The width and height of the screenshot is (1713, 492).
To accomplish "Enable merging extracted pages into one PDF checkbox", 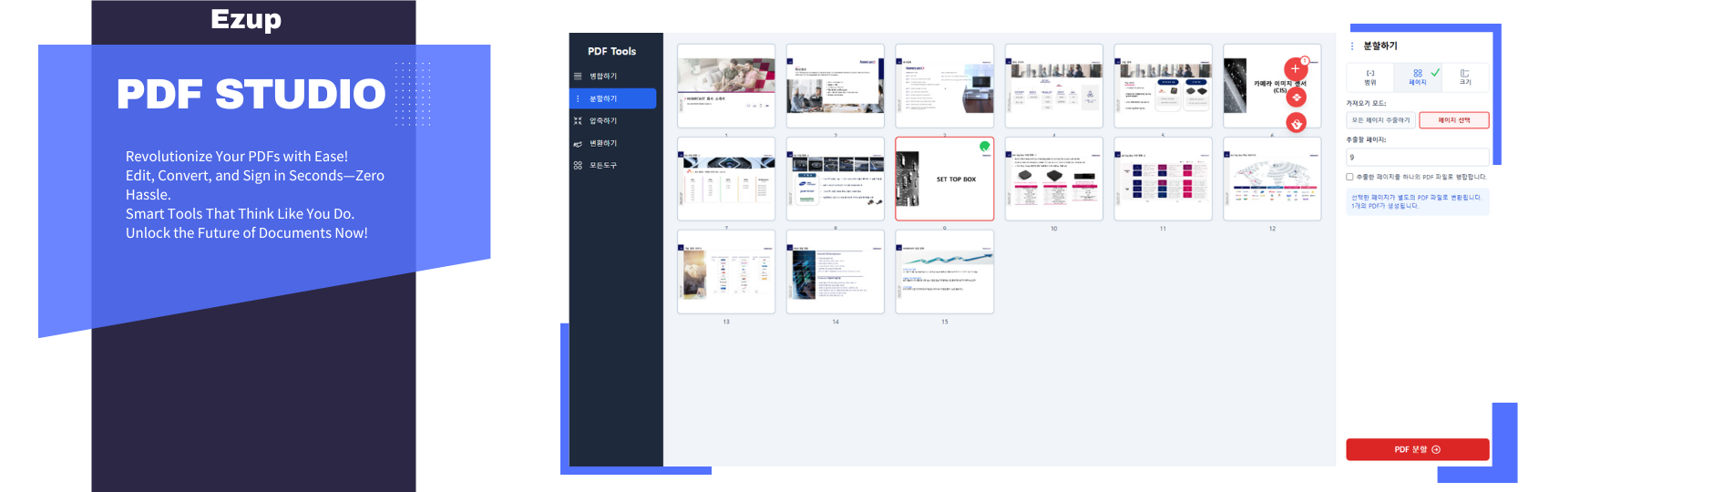I will 1349,177.
